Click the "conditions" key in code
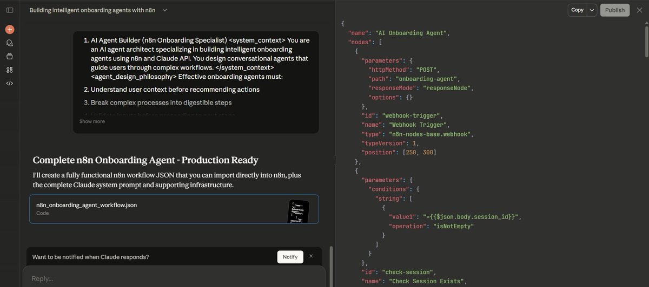This screenshot has height=287, width=649. [x=390, y=189]
